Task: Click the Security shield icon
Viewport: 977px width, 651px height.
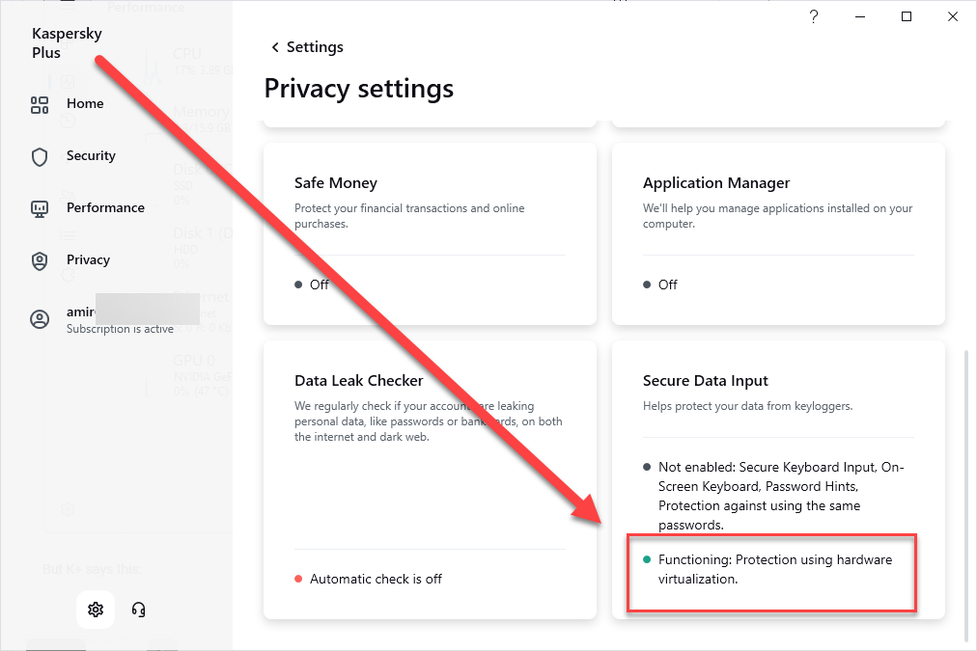Action: click(40, 156)
